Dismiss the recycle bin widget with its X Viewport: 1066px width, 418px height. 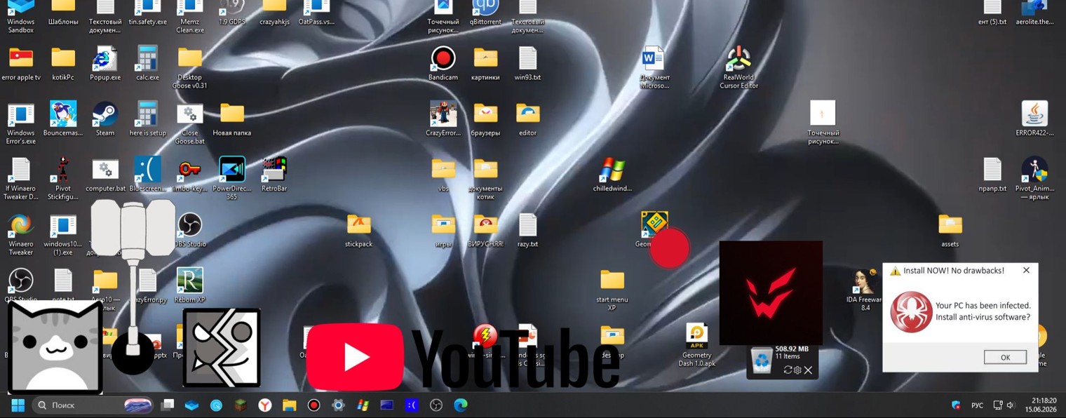click(x=808, y=370)
